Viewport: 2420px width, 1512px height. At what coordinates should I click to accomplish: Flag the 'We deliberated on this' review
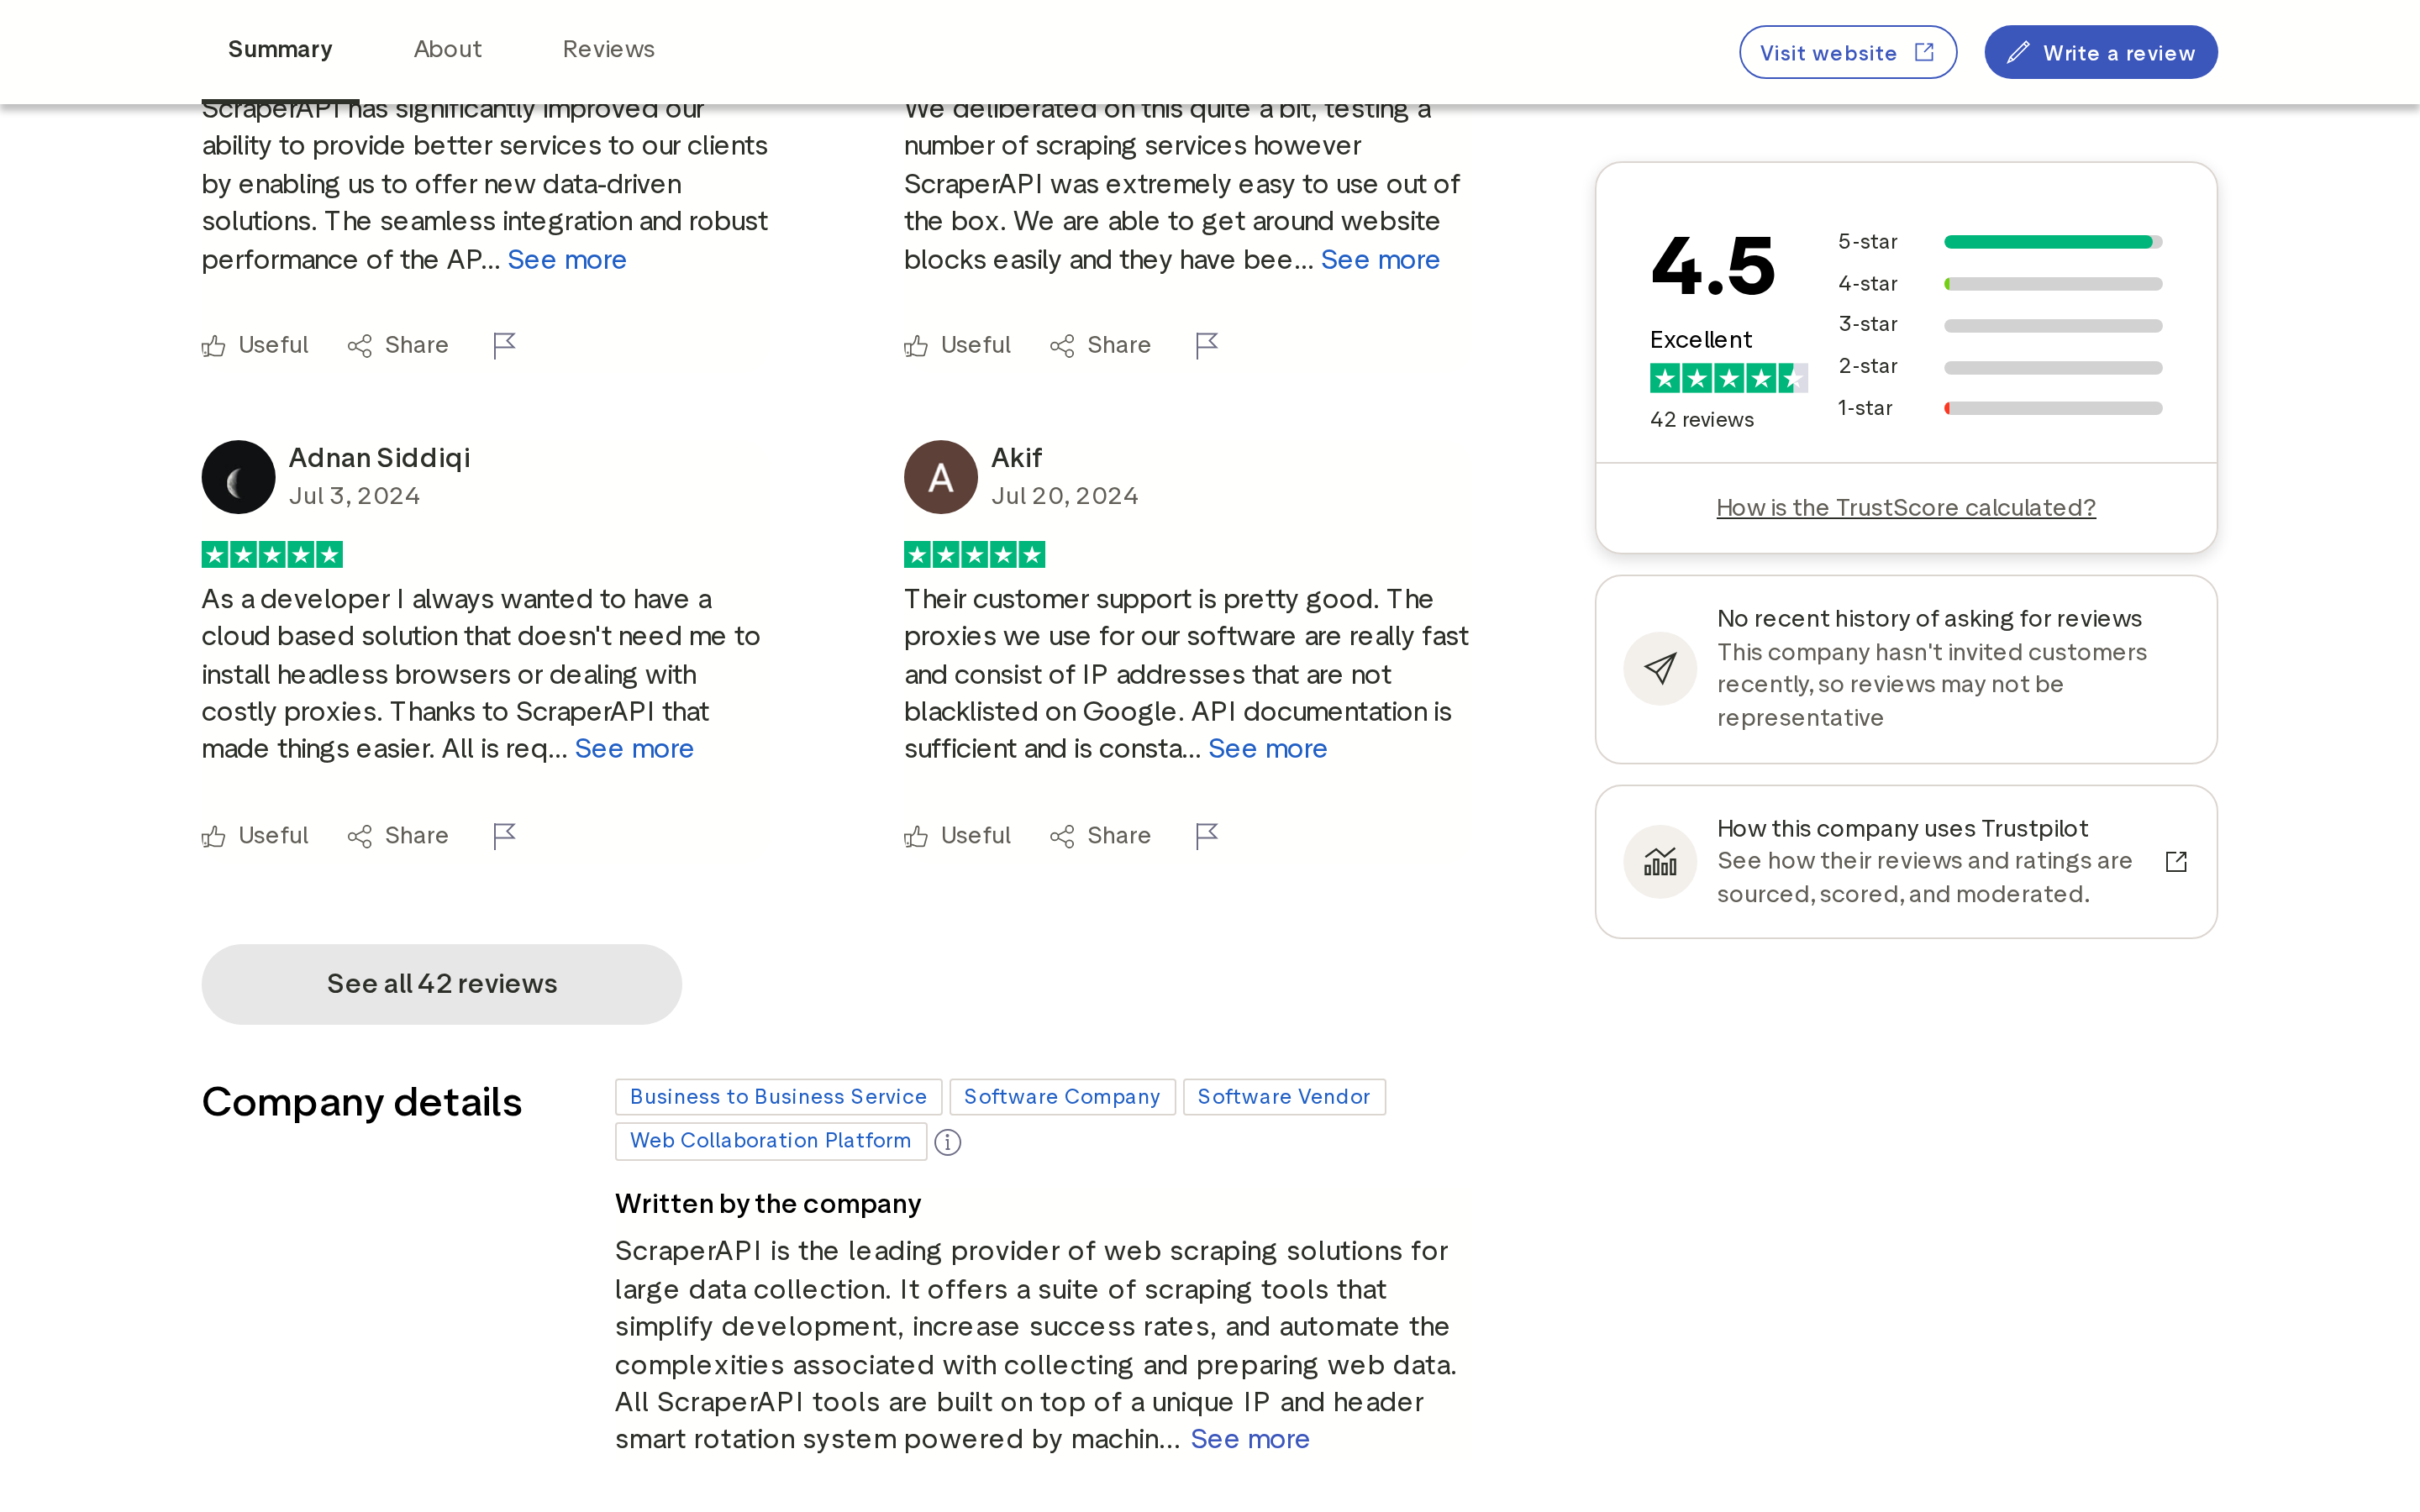pos(1207,345)
